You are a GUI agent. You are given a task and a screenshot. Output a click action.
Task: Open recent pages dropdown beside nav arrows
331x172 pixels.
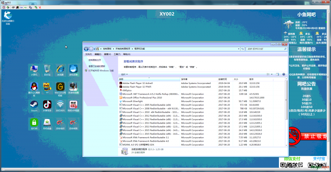click(x=94, y=49)
